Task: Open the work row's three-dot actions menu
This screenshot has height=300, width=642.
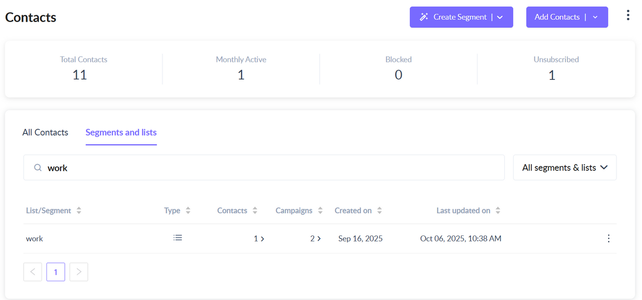Action: point(608,238)
